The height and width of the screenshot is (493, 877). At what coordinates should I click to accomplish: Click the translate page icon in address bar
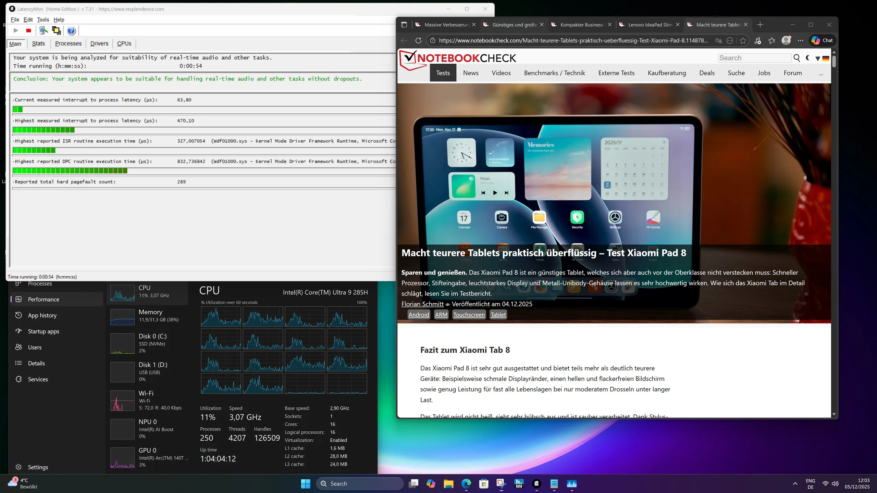pyautogui.click(x=718, y=40)
